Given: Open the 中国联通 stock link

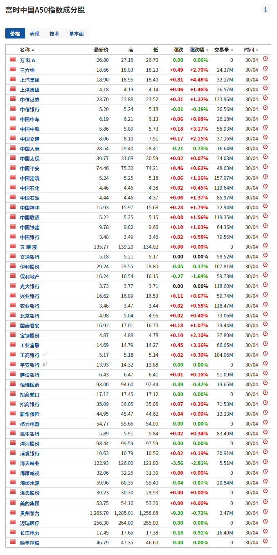Looking at the screenshot, I should pyautogui.click(x=30, y=217).
